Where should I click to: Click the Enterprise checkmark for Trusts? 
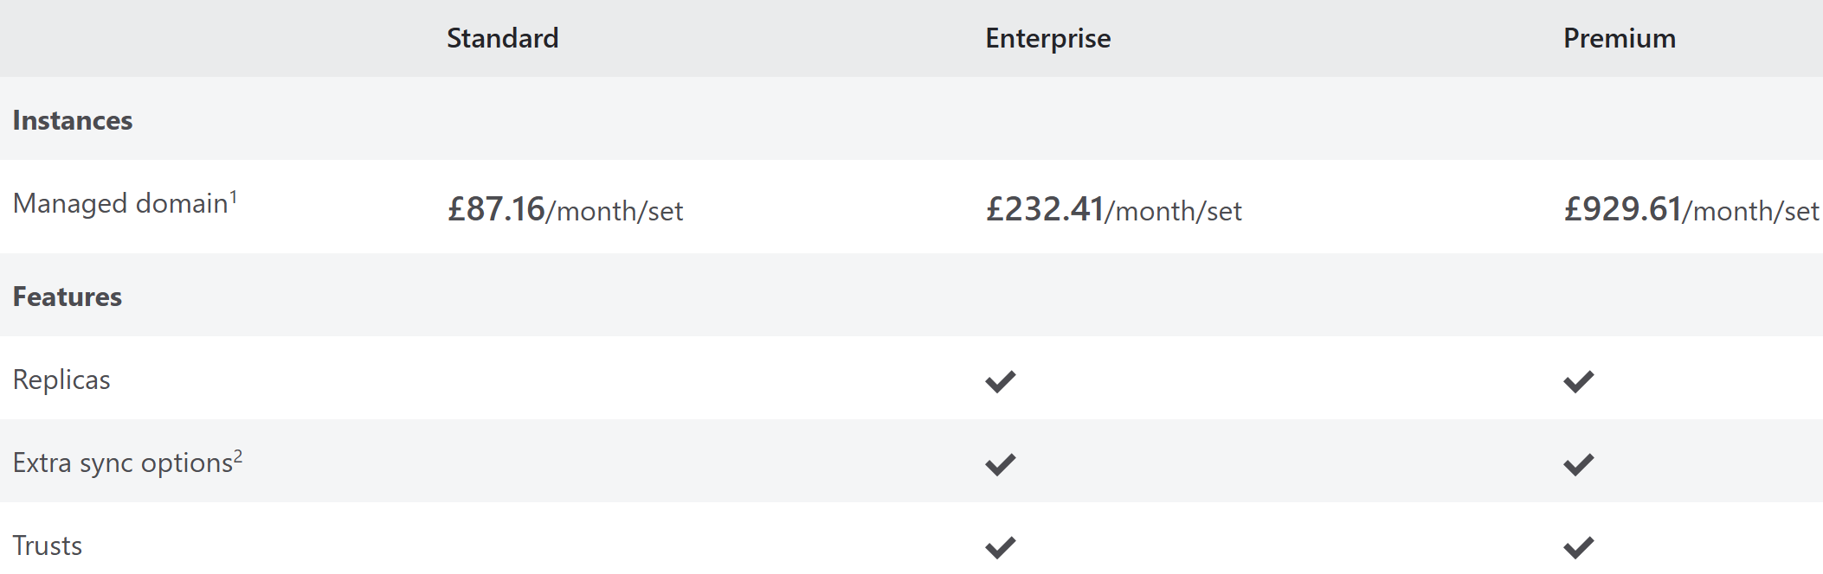(x=1000, y=547)
